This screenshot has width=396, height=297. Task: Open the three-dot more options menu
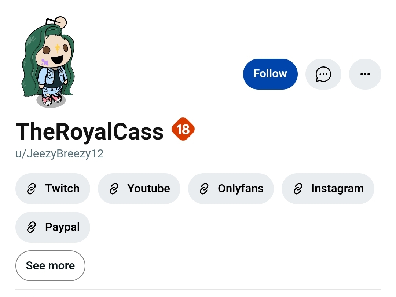pos(365,74)
